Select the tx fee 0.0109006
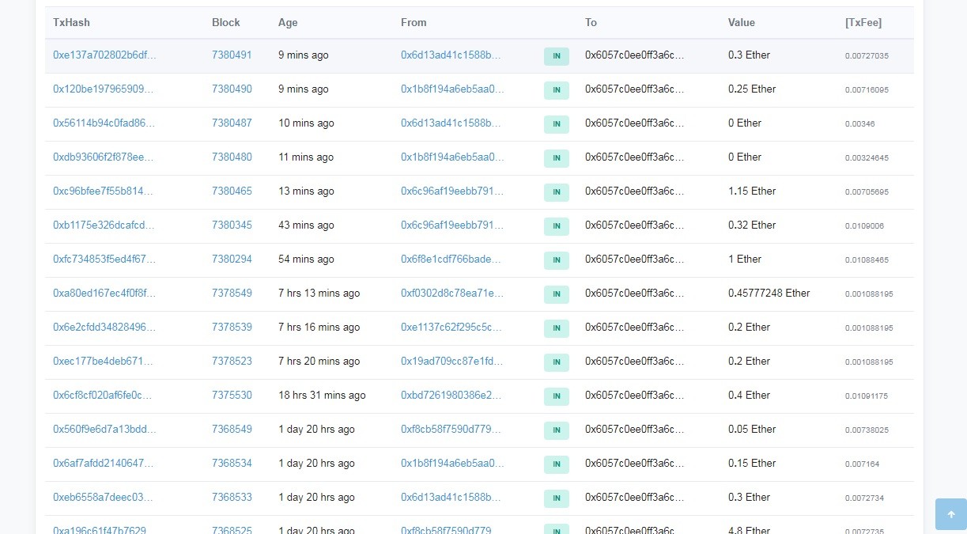The width and height of the screenshot is (967, 534). 864,226
